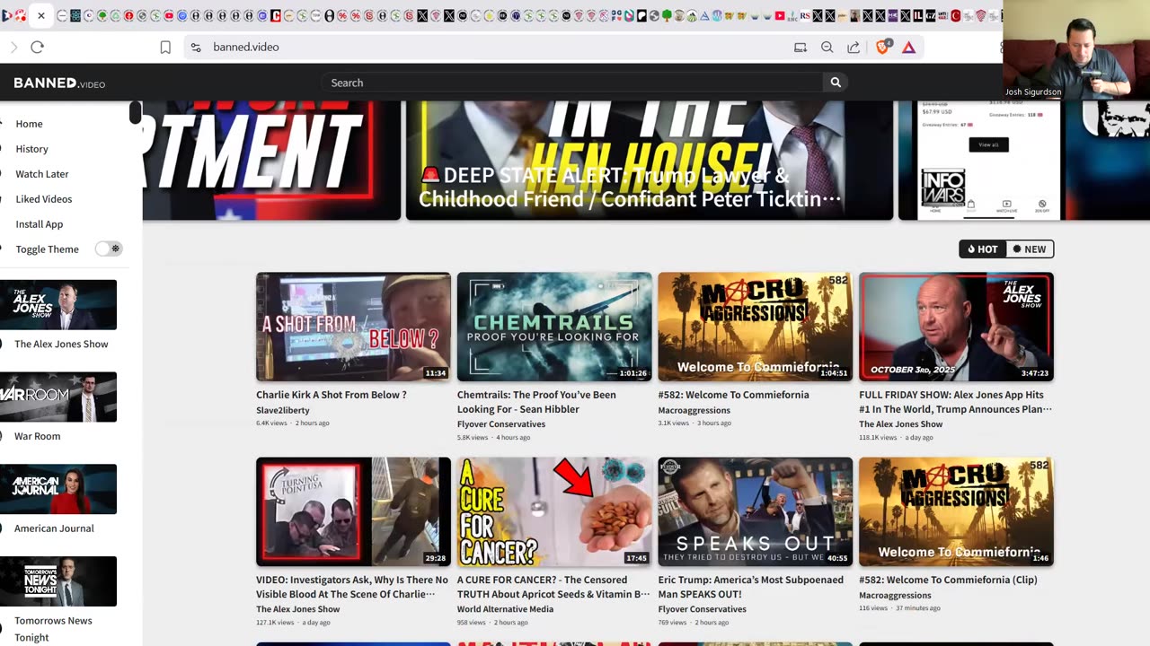Open 'Eric Trump: America's Most Subpoenaed Man' title
Screen dimensions: 1150x646
(750, 587)
